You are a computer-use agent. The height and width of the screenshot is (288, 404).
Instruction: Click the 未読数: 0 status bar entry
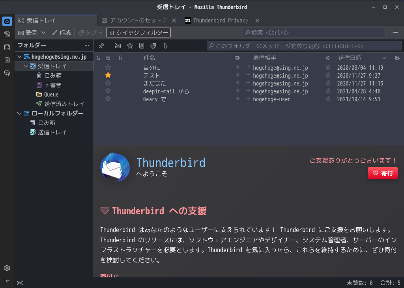coord(360,283)
